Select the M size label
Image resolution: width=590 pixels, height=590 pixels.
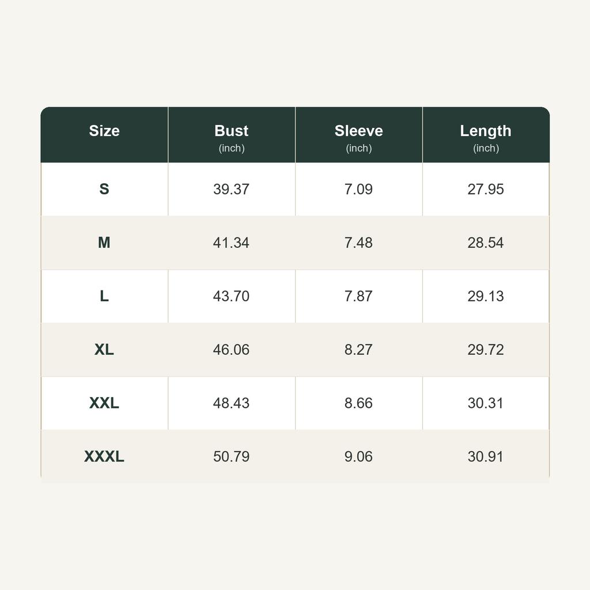[104, 243]
